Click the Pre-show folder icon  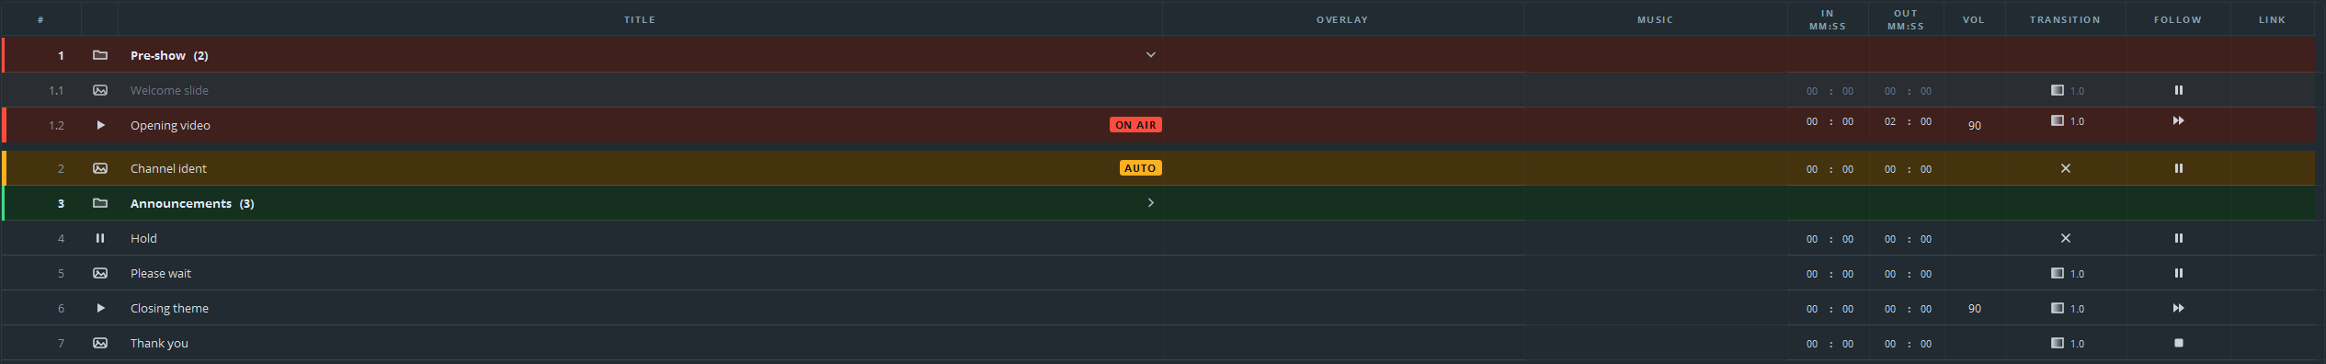tap(100, 55)
